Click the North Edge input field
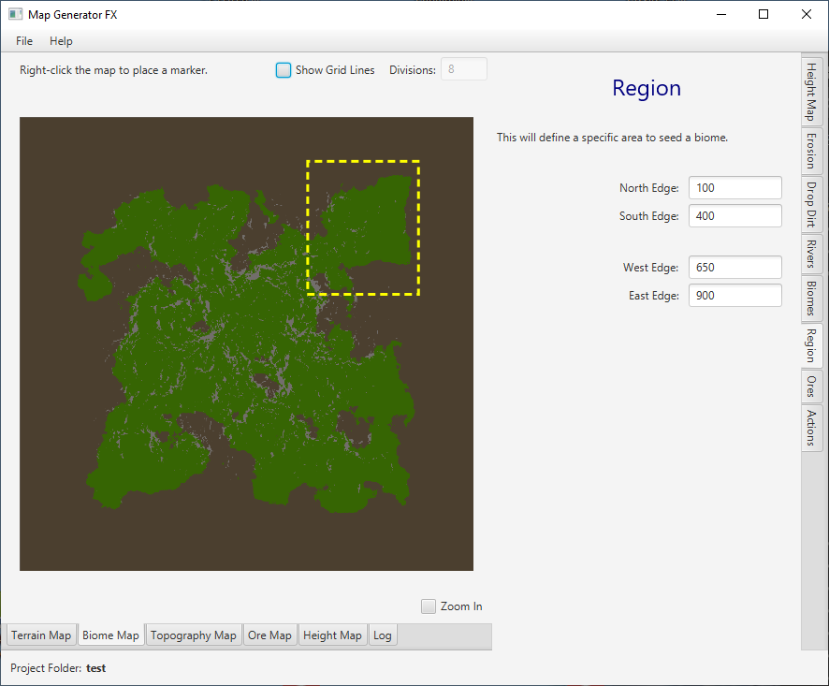The image size is (829, 686). 734,188
